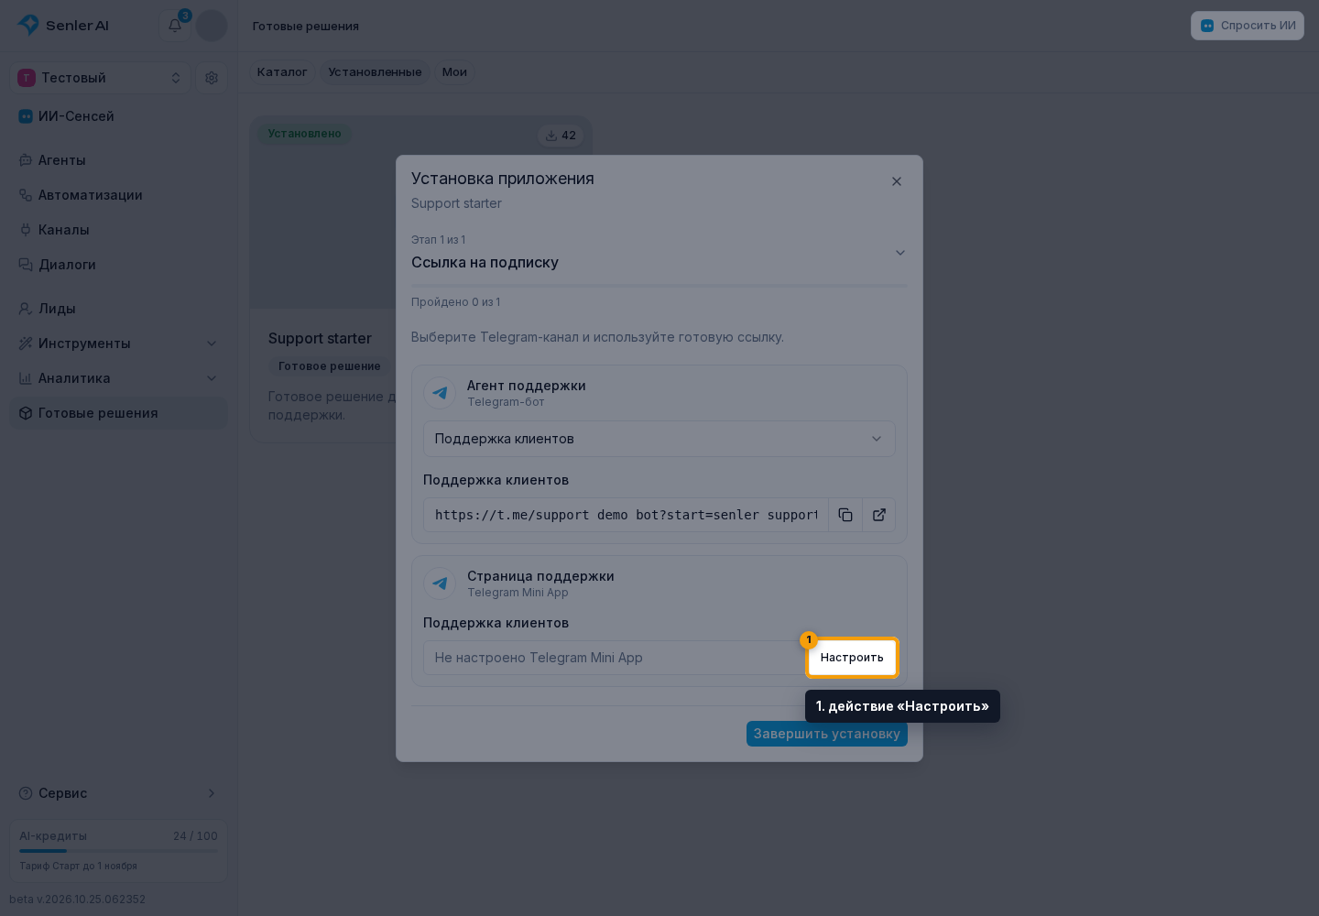Click Telegram icon for Агент поддержки
1319x916 pixels.
[440, 393]
